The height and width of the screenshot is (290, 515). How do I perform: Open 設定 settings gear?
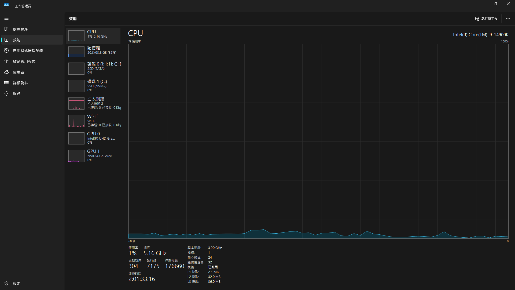point(6,283)
